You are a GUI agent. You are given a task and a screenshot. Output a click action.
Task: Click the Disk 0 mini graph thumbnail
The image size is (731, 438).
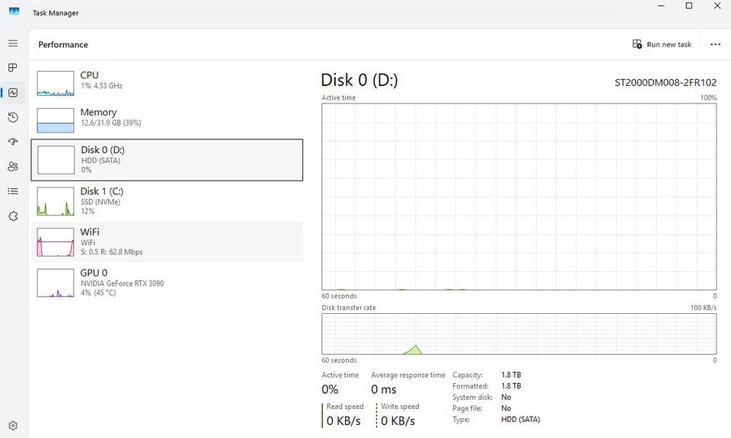(56, 160)
